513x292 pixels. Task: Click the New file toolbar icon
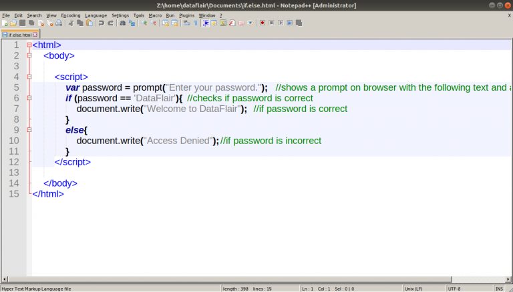coord(5,23)
